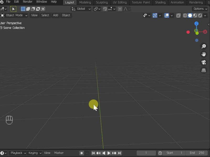Toggle the camera view icon
Screen dimensions: 210x157
click(204, 62)
